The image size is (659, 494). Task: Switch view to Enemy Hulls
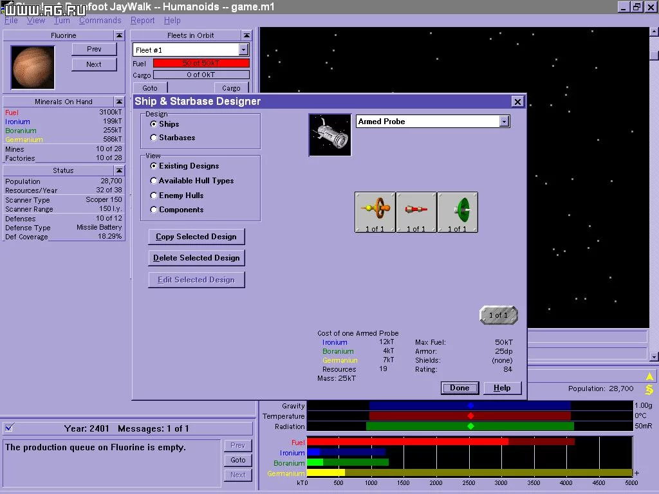coord(153,196)
